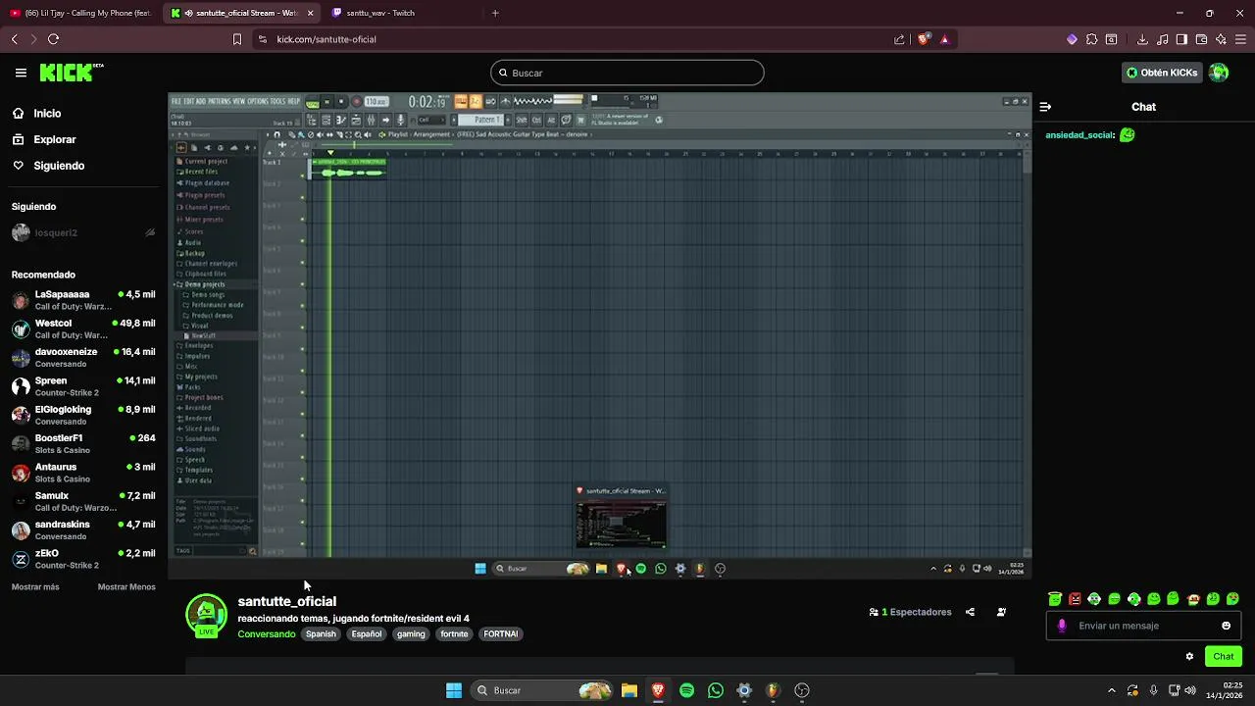Click the Spanish tag
This screenshot has width=1255, height=706.
pos(321,634)
